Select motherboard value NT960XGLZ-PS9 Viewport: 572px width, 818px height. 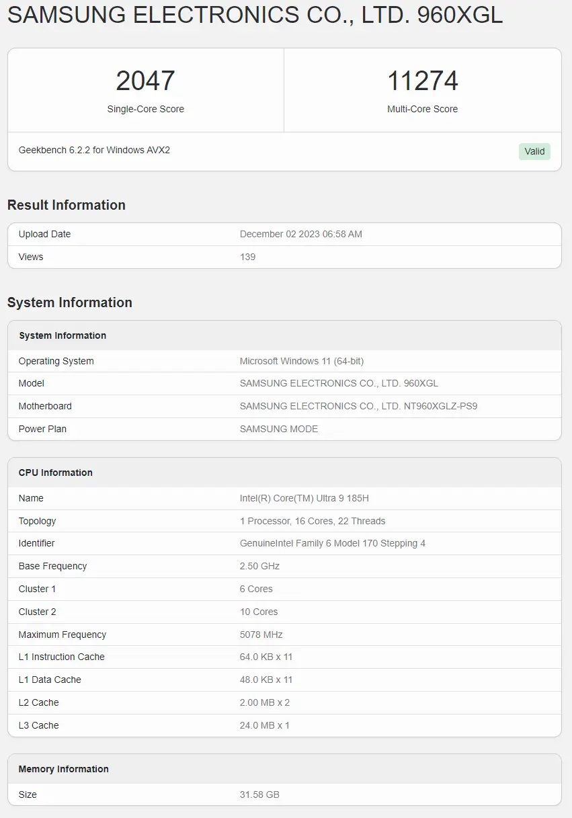click(358, 406)
